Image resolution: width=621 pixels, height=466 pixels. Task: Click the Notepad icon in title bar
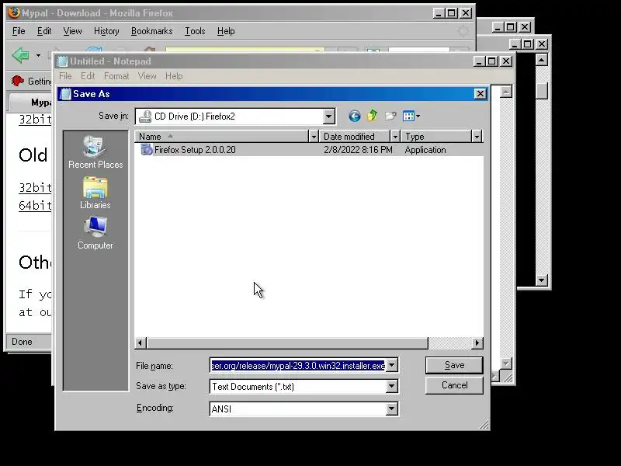coord(63,61)
